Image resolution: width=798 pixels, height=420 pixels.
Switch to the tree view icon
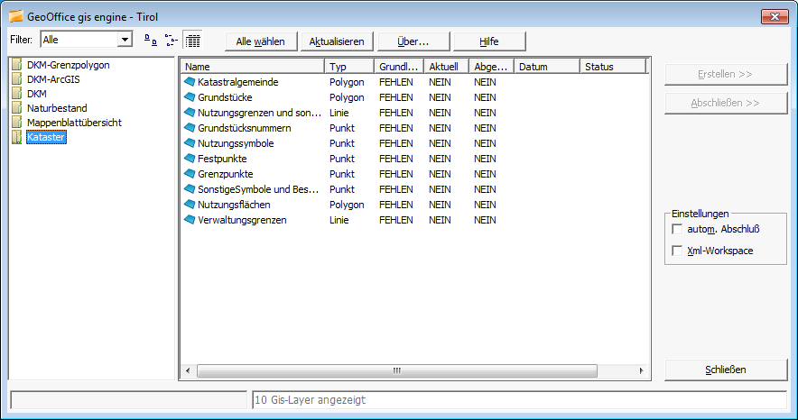coord(170,41)
